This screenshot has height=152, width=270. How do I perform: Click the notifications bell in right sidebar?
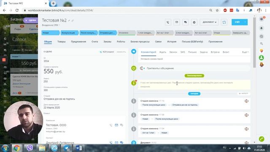tap(262, 28)
